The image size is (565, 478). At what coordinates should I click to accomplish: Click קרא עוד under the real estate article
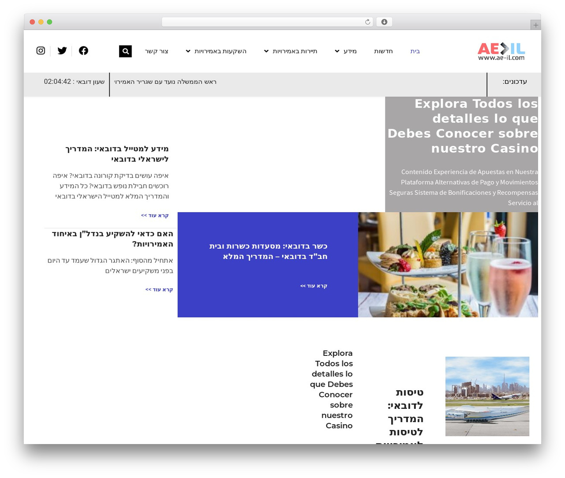[x=159, y=289]
